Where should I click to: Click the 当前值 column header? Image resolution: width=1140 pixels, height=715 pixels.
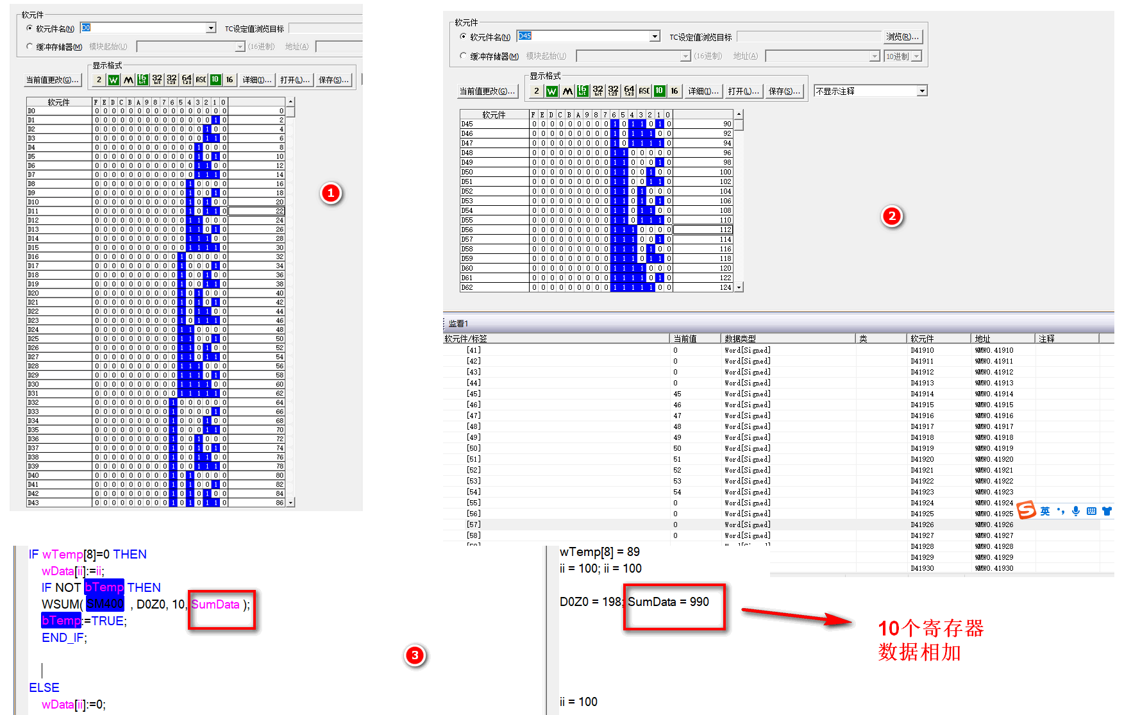click(x=685, y=339)
